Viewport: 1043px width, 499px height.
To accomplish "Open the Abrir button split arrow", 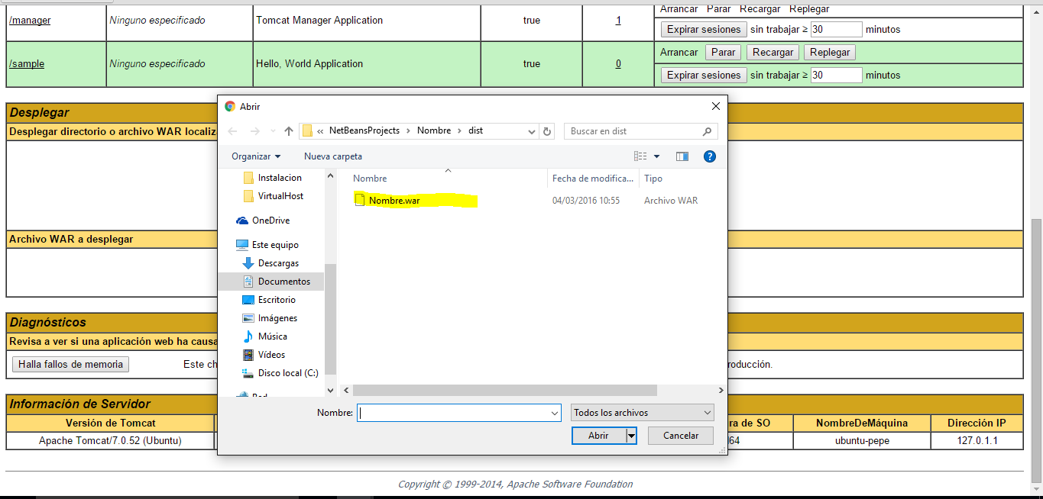I will coord(631,436).
